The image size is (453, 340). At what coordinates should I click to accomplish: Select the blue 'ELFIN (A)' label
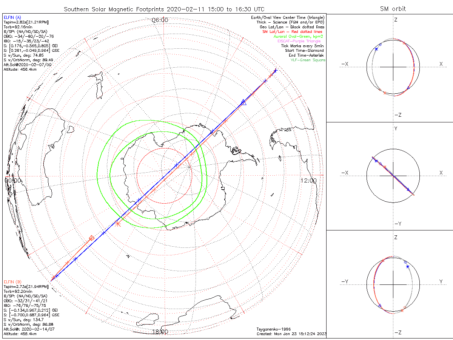coord(12,18)
